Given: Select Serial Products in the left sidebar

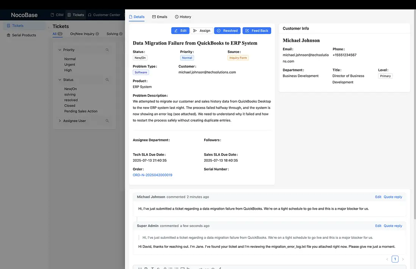Looking at the screenshot, I should [23, 35].
